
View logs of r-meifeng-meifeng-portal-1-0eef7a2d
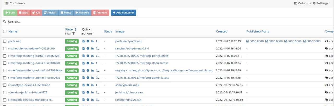coord(83,56)
